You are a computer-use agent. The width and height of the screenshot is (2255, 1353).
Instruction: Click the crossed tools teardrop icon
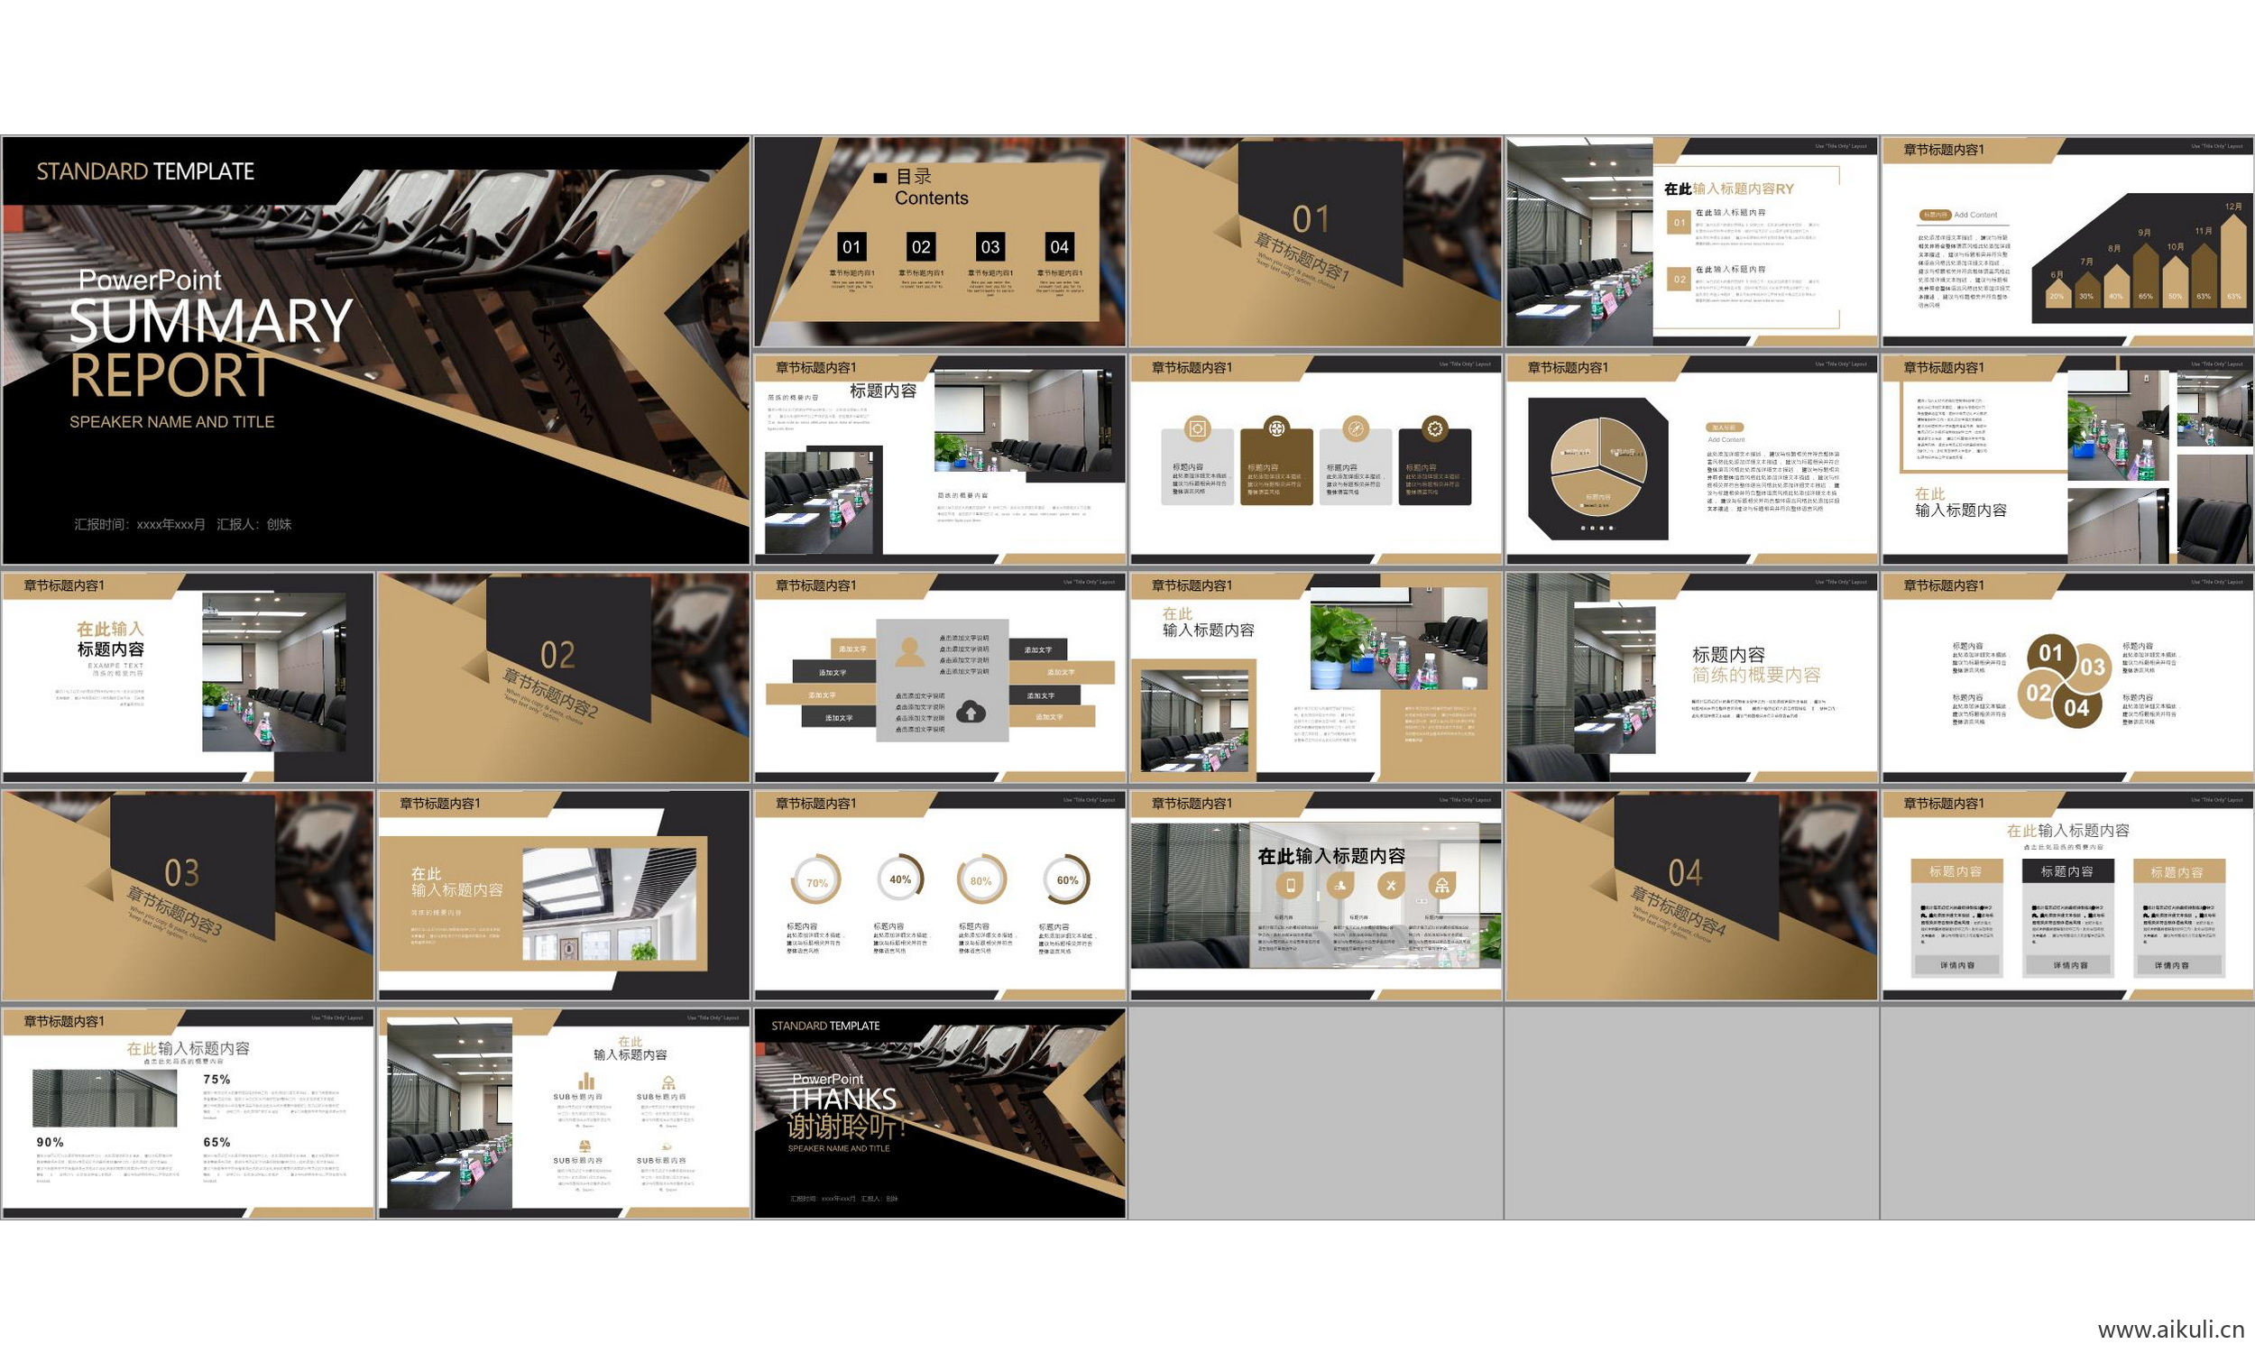pos(1390,884)
